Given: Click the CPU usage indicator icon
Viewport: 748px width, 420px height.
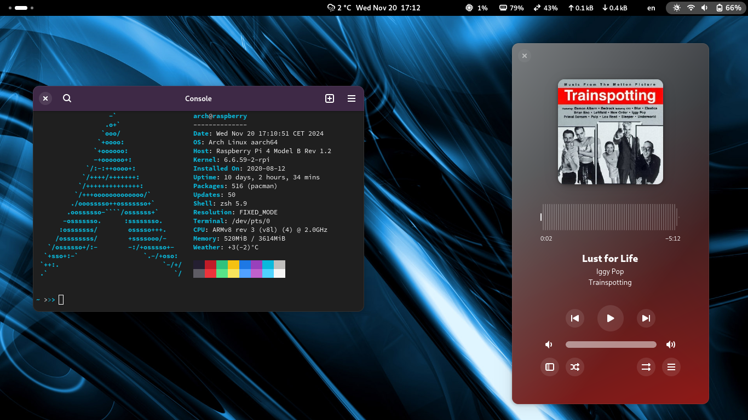Looking at the screenshot, I should pos(469,8).
